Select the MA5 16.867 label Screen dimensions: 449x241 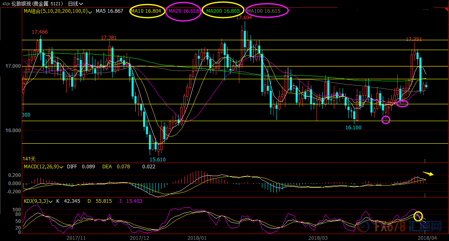(x=109, y=11)
